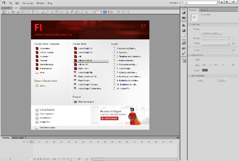Open the Commands menu
Screen dimensions: 239x161
point(27,3)
